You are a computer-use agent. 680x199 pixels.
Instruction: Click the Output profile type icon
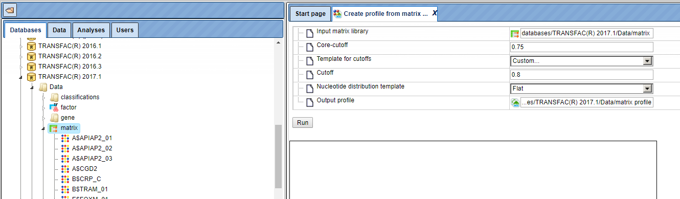coord(515,102)
